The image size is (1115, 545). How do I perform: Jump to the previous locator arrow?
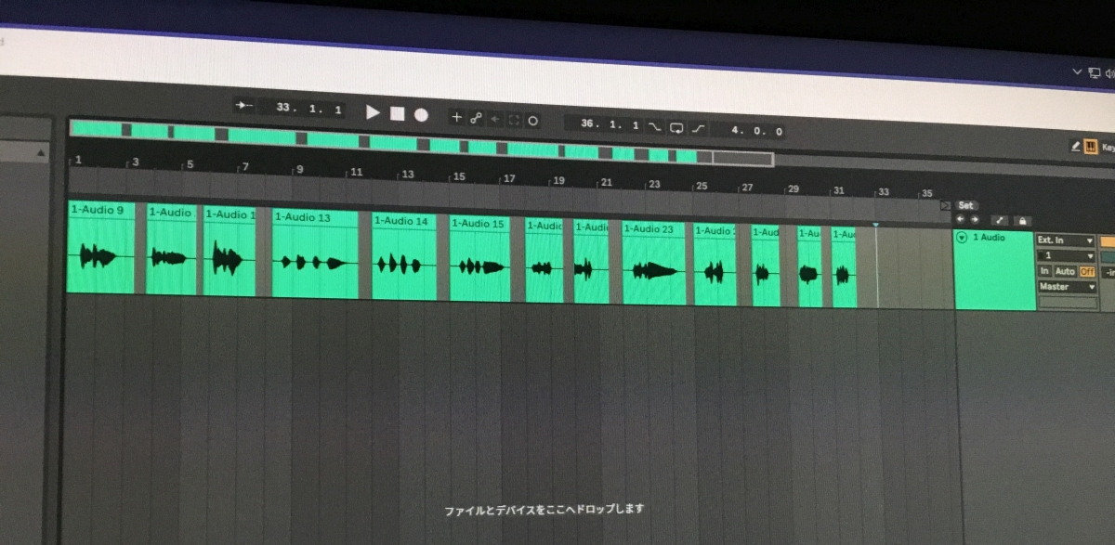pos(961,219)
